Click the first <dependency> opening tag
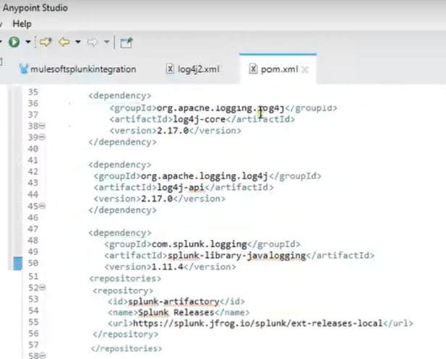The image size is (446, 359). coord(120,95)
